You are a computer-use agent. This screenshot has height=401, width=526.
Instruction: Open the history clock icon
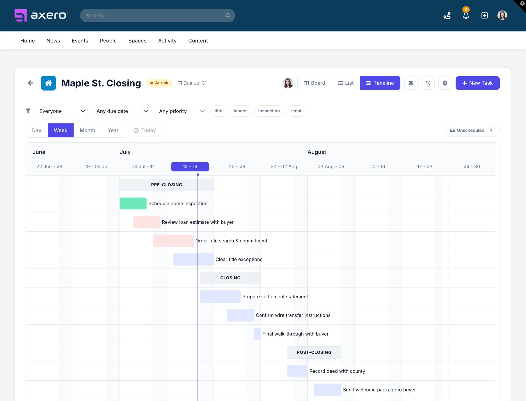pos(428,83)
